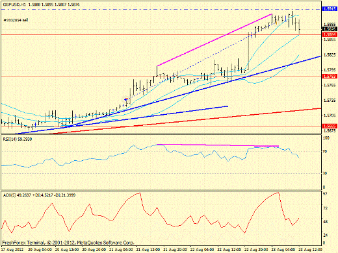
Task: Click the 21 Aug 20:00 time axis label
Action: (175, 250)
